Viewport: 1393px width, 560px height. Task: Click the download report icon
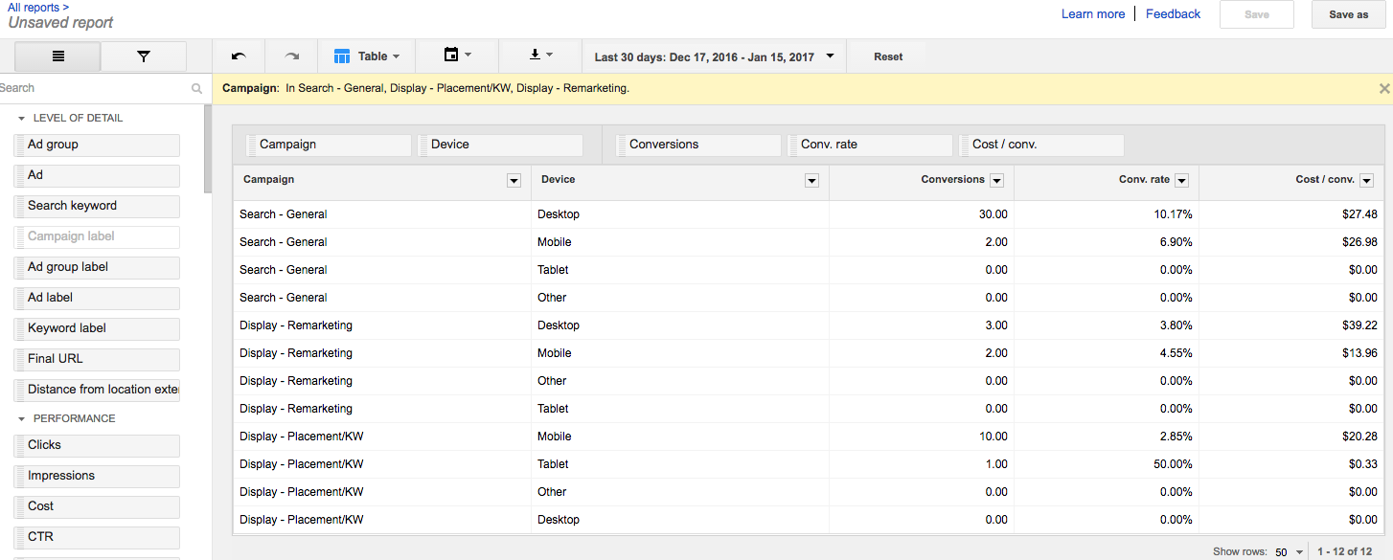click(541, 56)
